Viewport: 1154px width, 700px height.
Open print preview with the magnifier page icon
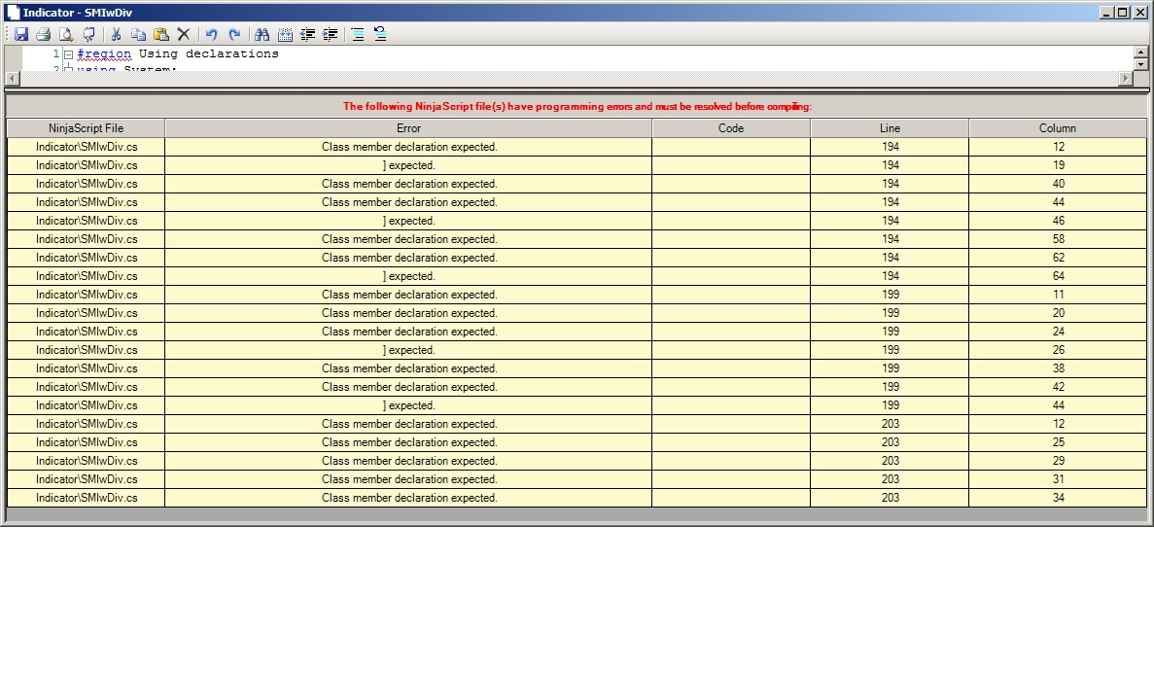(66, 34)
